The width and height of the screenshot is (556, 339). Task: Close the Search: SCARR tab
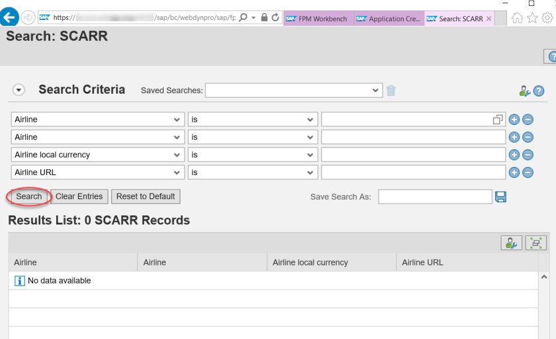click(x=489, y=19)
